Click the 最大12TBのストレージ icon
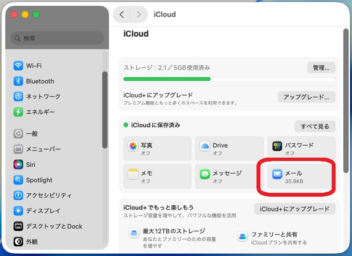Screen dimensions: 352x256 134,233
